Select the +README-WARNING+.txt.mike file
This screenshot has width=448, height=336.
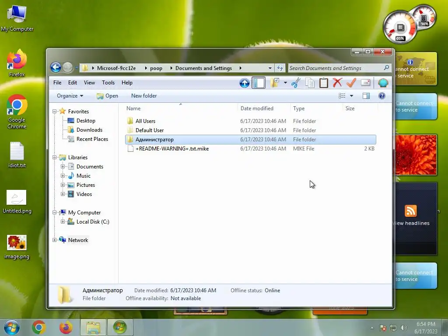pos(251,149)
